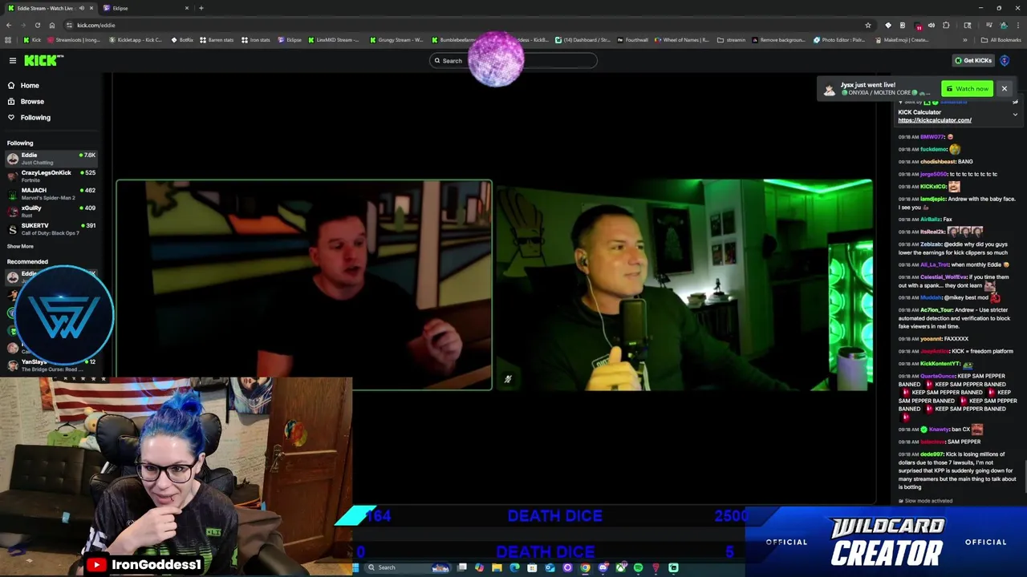The image size is (1027, 577).
Task: Open the Photo Editor bookmark
Action: pos(839,40)
